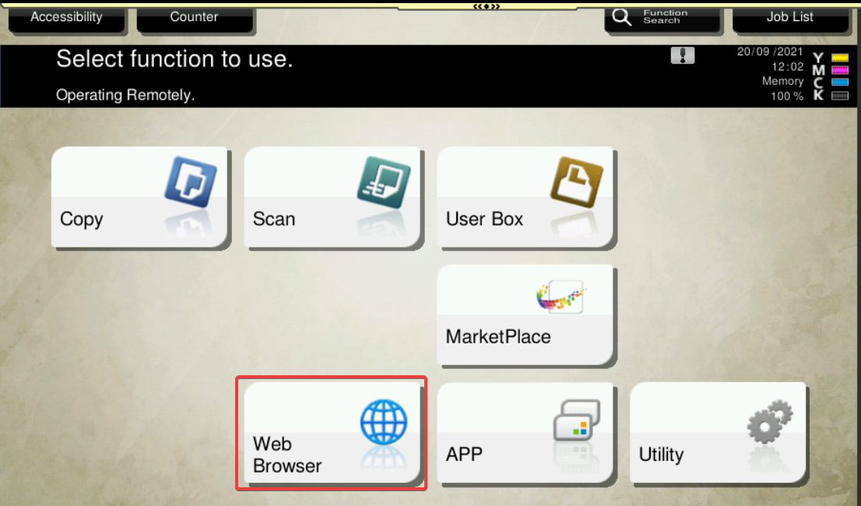Click the black K toner indicator

(x=839, y=96)
